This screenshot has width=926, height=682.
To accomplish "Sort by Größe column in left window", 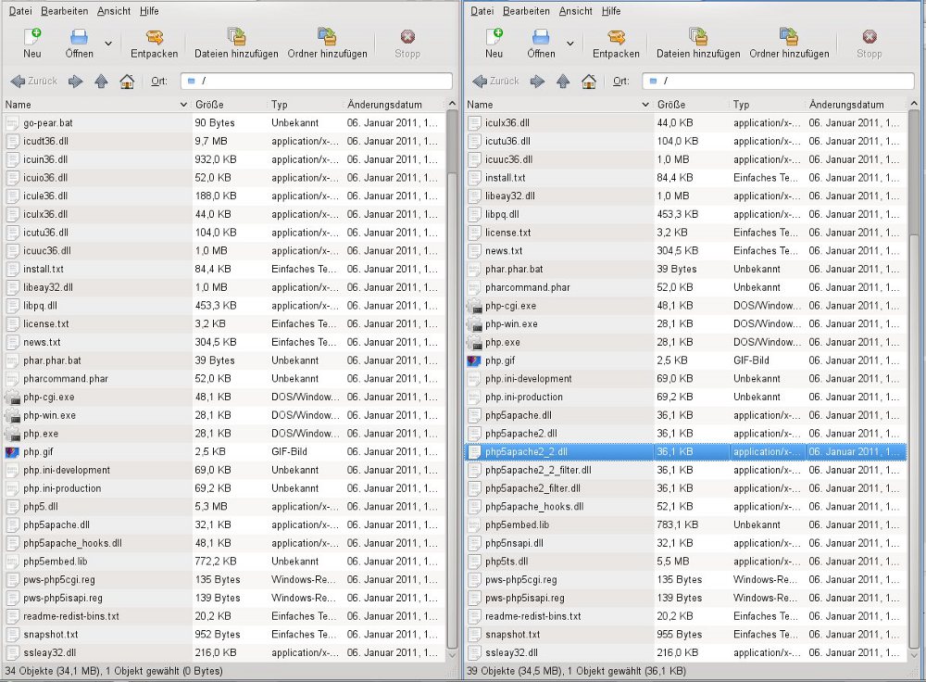I will 230,105.
